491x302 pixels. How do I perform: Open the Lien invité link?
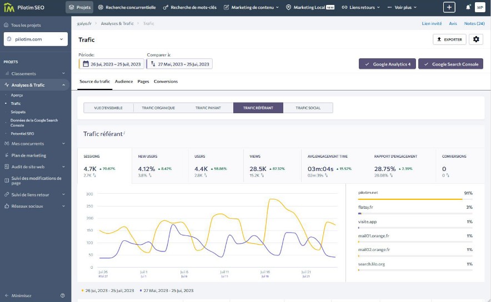[x=432, y=23]
